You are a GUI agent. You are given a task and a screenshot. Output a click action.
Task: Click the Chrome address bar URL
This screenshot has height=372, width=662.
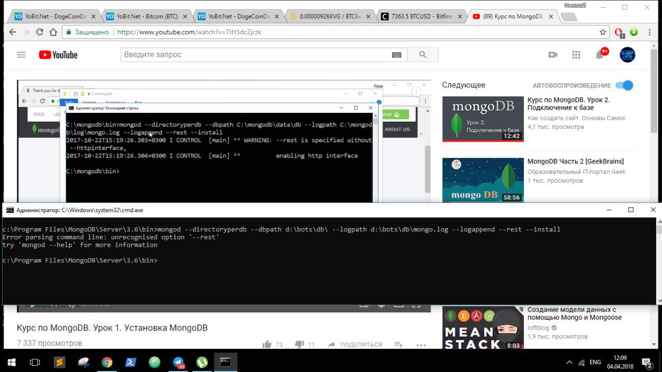(x=189, y=32)
